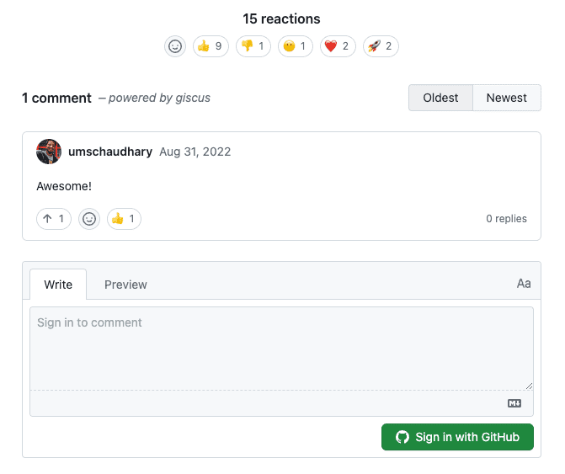Open the giscus link
This screenshot has width=565, height=474.
point(193,98)
